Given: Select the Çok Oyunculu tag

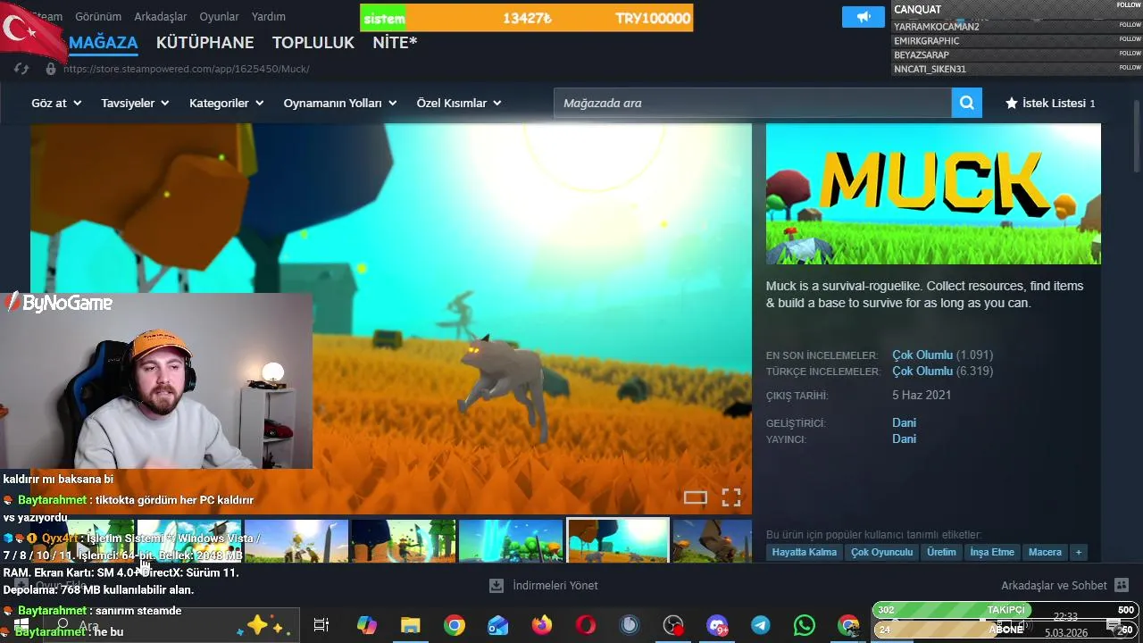Looking at the screenshot, I should pyautogui.click(x=882, y=552).
